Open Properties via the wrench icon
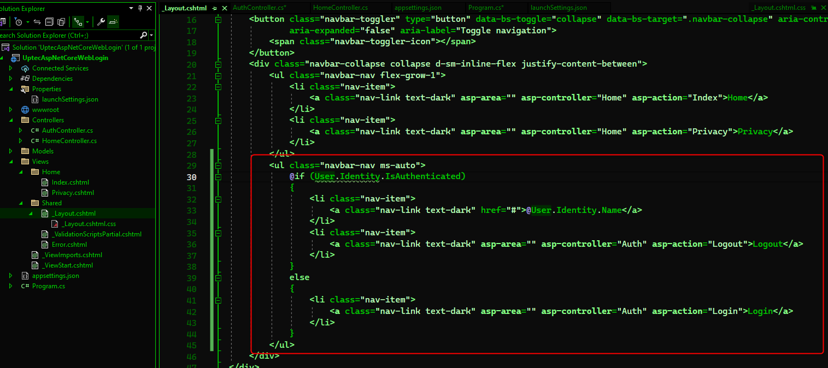 pos(101,22)
